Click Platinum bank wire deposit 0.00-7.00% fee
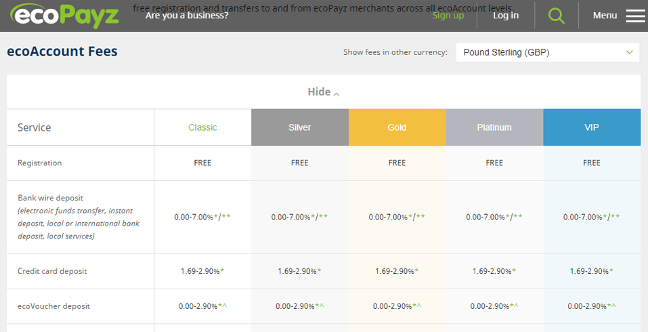The image size is (648, 332). tap(494, 217)
